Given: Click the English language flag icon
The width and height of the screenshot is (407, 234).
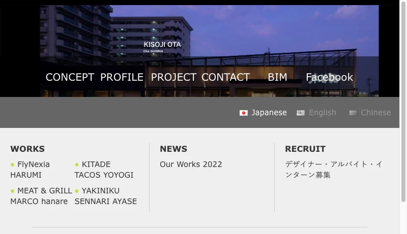Looking at the screenshot, I should (301, 113).
